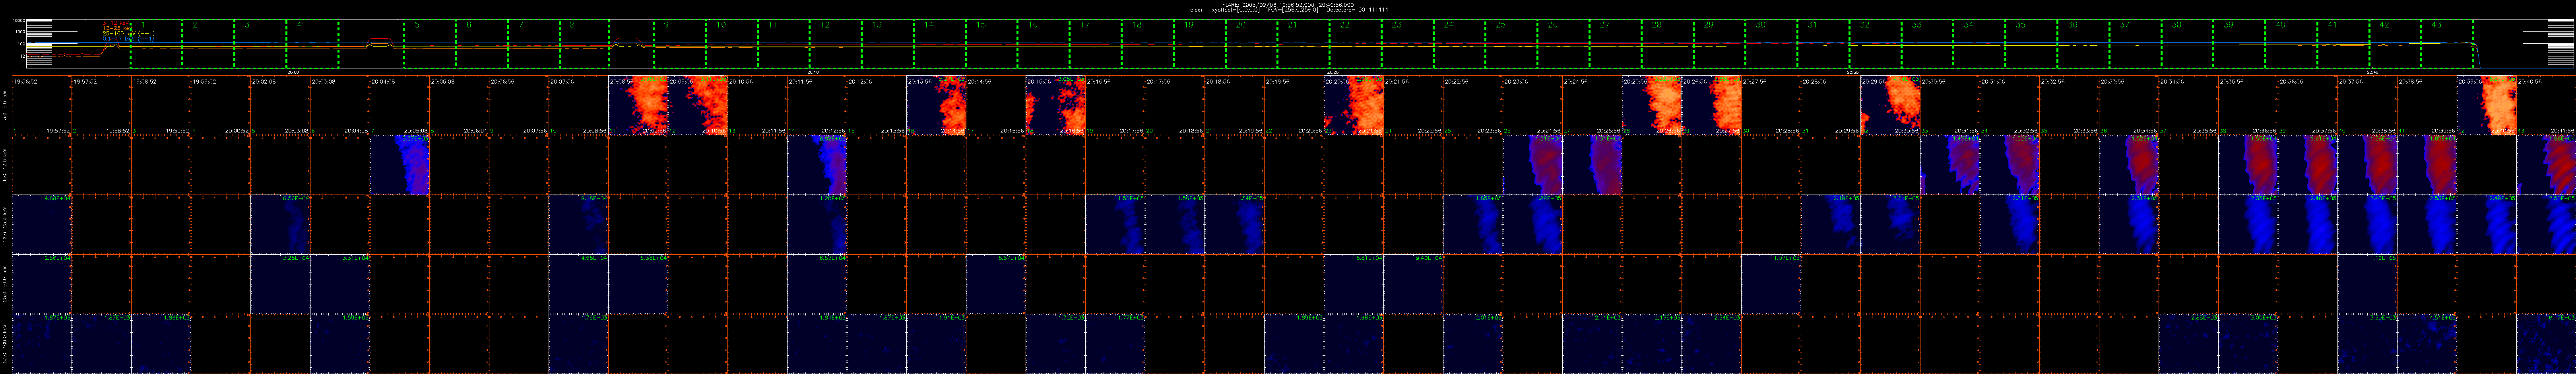Click the 1000 value on lightcurve y-axis
The image size is (2576, 374).
click(x=19, y=32)
